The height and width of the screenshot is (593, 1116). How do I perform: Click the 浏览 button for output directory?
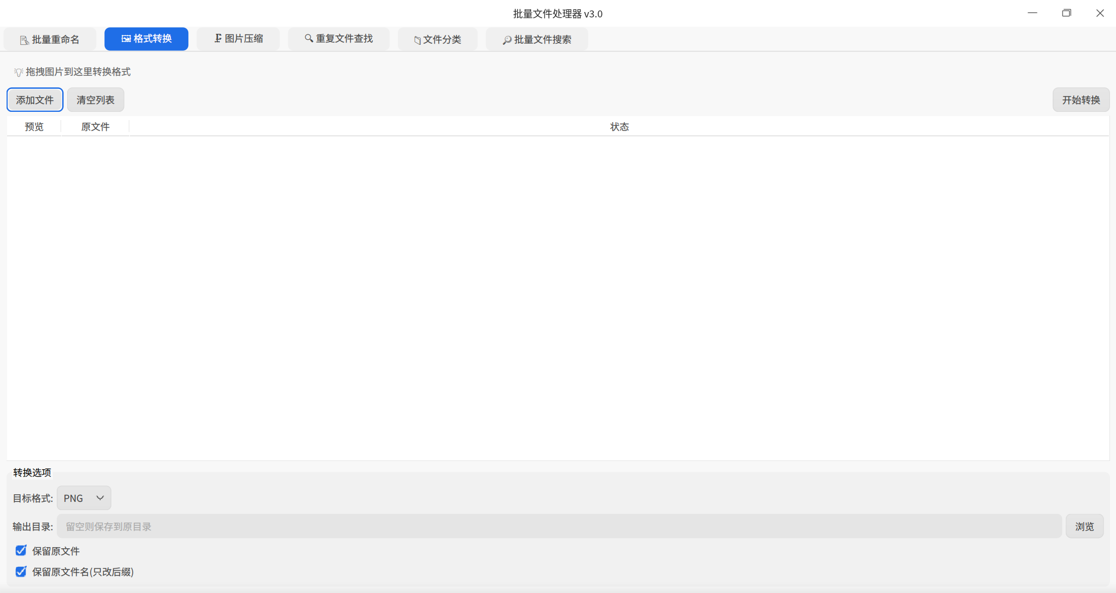point(1085,526)
